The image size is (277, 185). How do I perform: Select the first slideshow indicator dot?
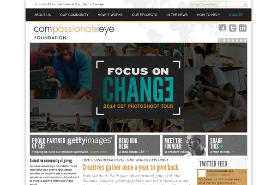click(220, 40)
